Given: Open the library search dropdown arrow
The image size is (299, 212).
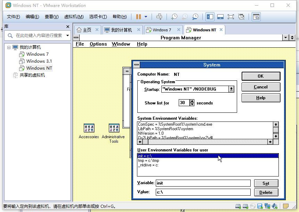Looking at the screenshot, I should point(67,36).
